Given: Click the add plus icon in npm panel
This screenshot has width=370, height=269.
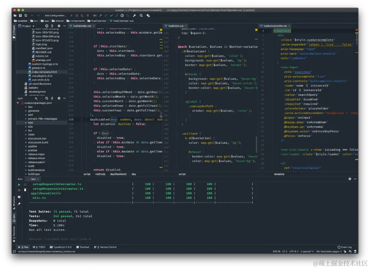Looking at the screenshot, I should 36,98.
